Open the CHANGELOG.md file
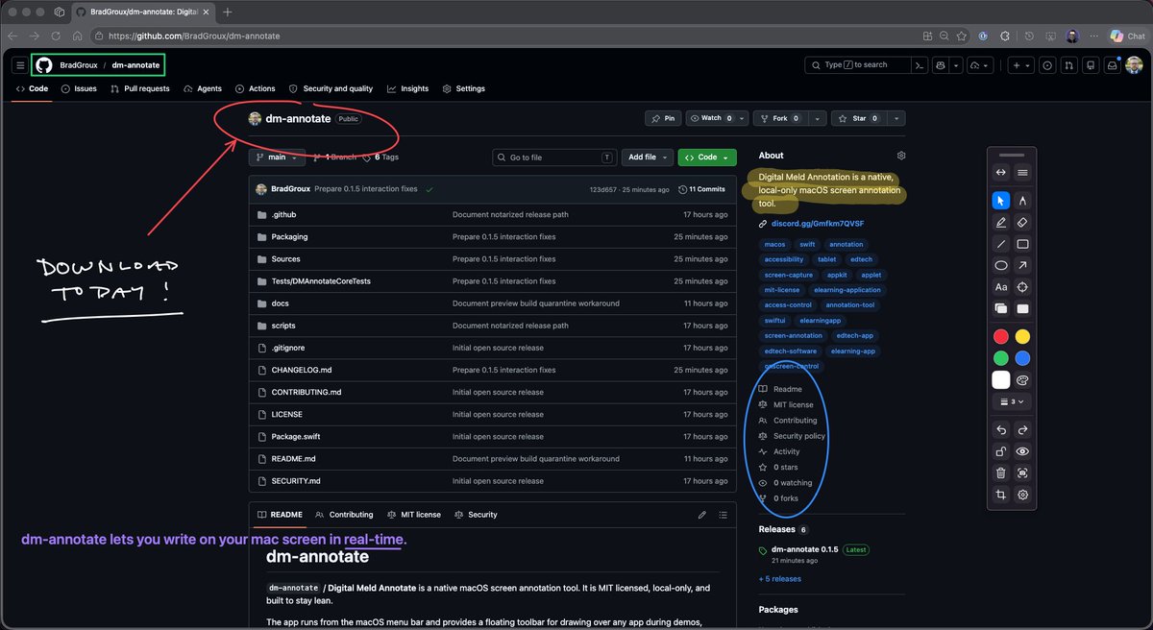1153x630 pixels. tap(302, 370)
